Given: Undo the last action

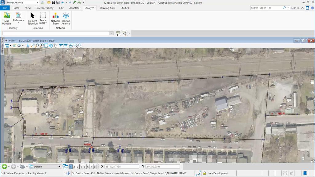Looking at the screenshot, I should pos(63,2).
